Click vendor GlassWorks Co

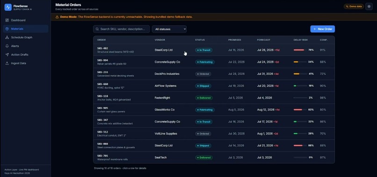tap(165, 110)
